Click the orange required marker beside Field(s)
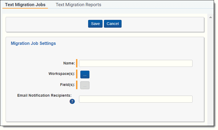This screenshot has height=130, width=218. click(x=77, y=85)
